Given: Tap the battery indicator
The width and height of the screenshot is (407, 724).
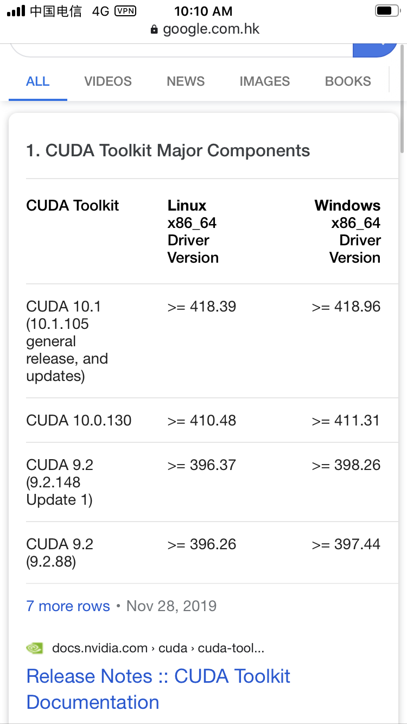Looking at the screenshot, I should [x=385, y=10].
